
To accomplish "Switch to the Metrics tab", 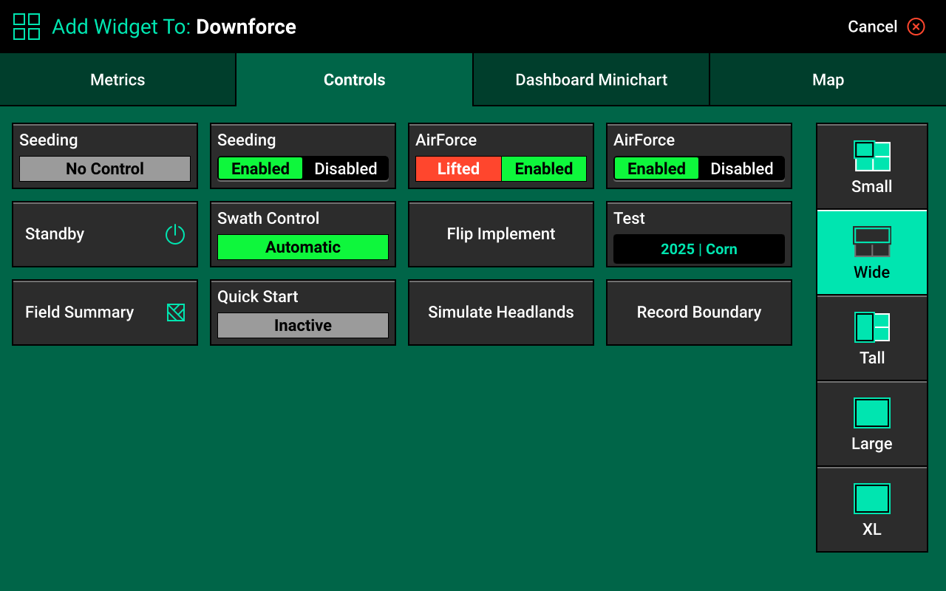I will (x=118, y=79).
